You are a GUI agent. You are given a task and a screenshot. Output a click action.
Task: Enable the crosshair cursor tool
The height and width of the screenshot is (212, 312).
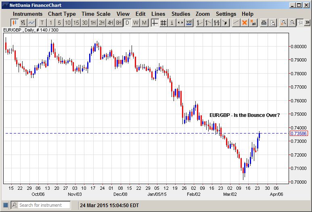[x=155, y=23]
